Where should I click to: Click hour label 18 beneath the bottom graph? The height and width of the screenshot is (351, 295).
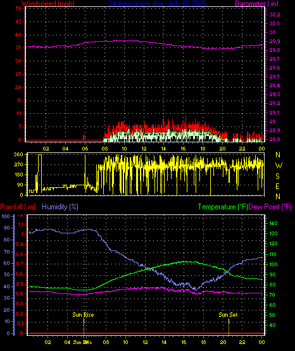coord(203,342)
